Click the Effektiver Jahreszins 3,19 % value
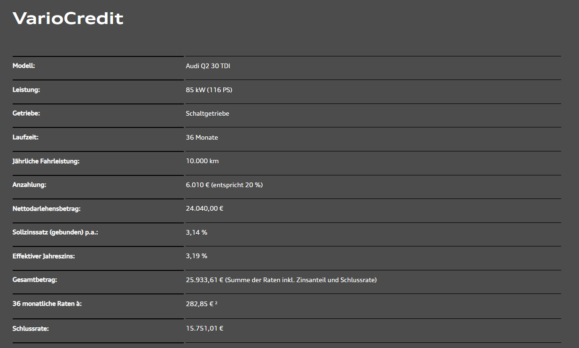Viewport: 579px width, 348px height. tap(196, 256)
